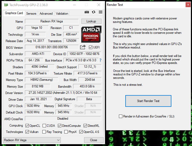This screenshot has width=192, height=146.
Task: Click the Technology 14 nm value
Action: (35, 34)
